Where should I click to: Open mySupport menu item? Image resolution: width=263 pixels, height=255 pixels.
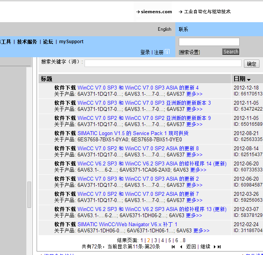click(x=71, y=42)
